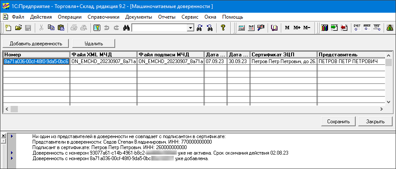396x169 pixels.
Task: Click the green arrow document icon
Action: tap(334, 28)
